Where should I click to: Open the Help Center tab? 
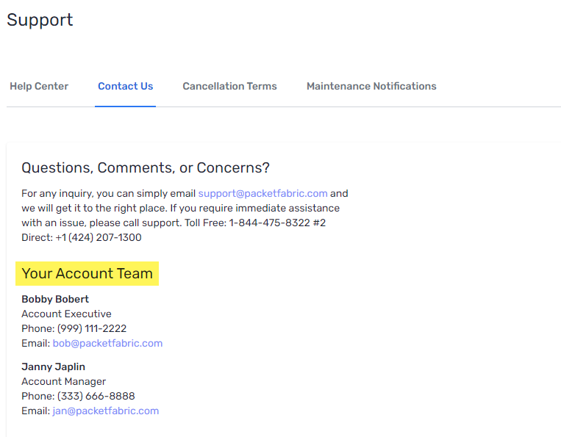point(39,86)
